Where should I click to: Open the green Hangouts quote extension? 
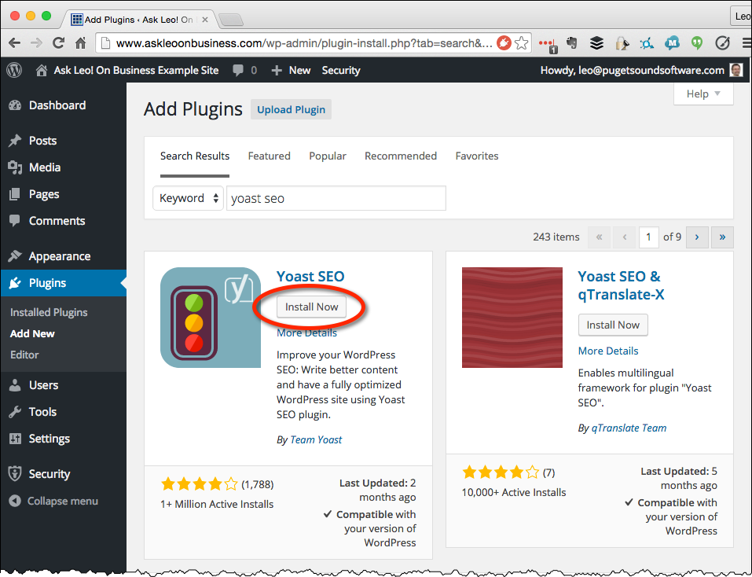[x=697, y=43]
